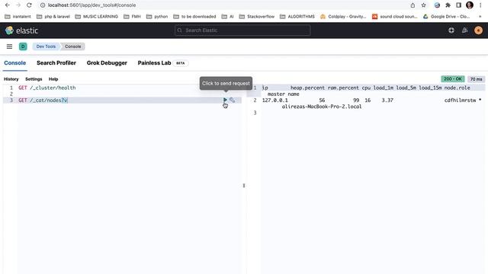The height and width of the screenshot is (274, 488).
Task: Open the console Settings
Action: pyautogui.click(x=34, y=79)
